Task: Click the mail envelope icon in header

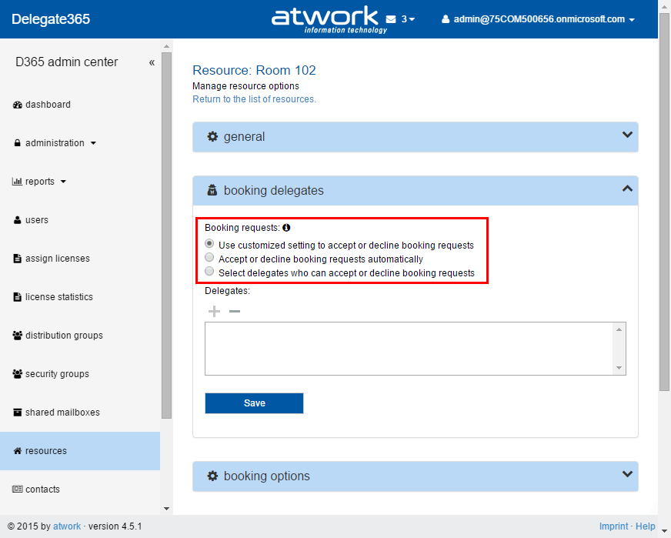Action: click(x=391, y=19)
